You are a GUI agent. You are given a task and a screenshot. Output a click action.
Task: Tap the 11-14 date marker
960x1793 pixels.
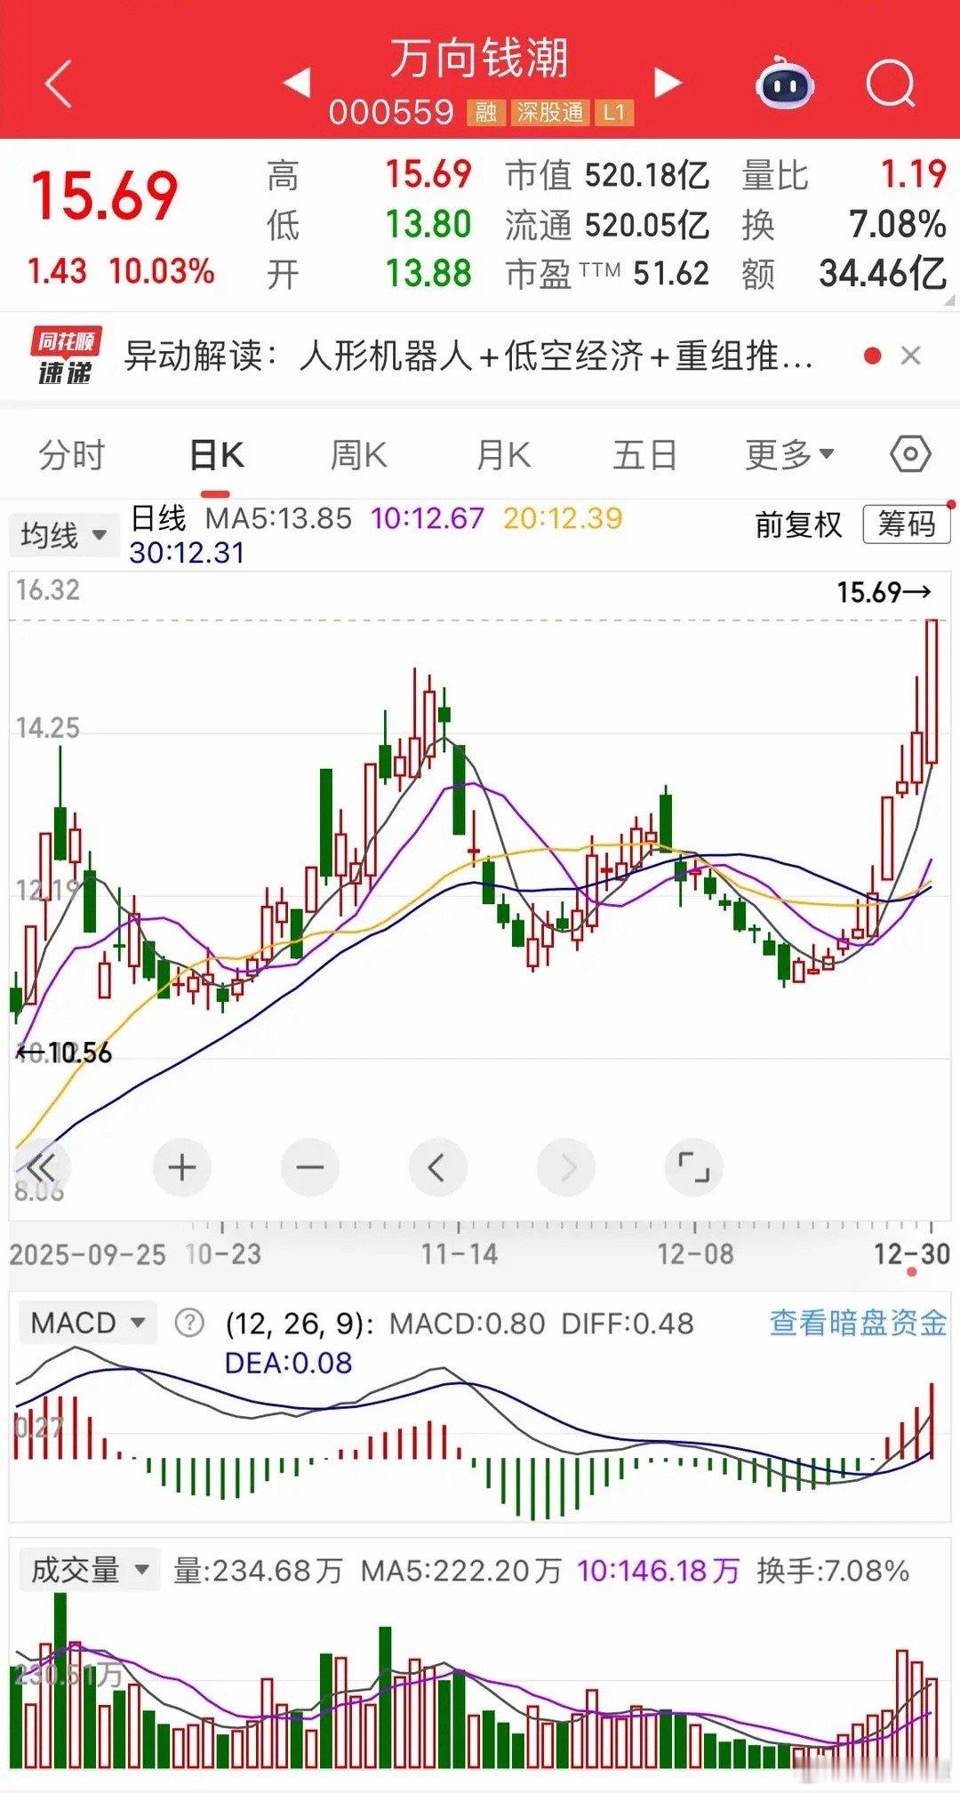(459, 1254)
